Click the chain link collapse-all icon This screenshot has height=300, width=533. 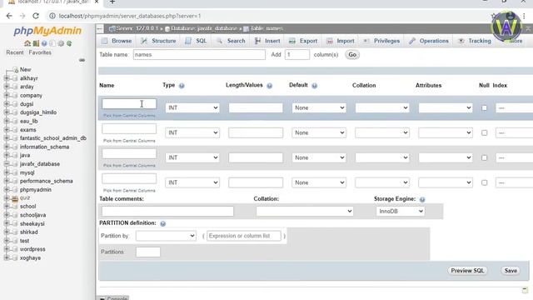click(x=82, y=60)
